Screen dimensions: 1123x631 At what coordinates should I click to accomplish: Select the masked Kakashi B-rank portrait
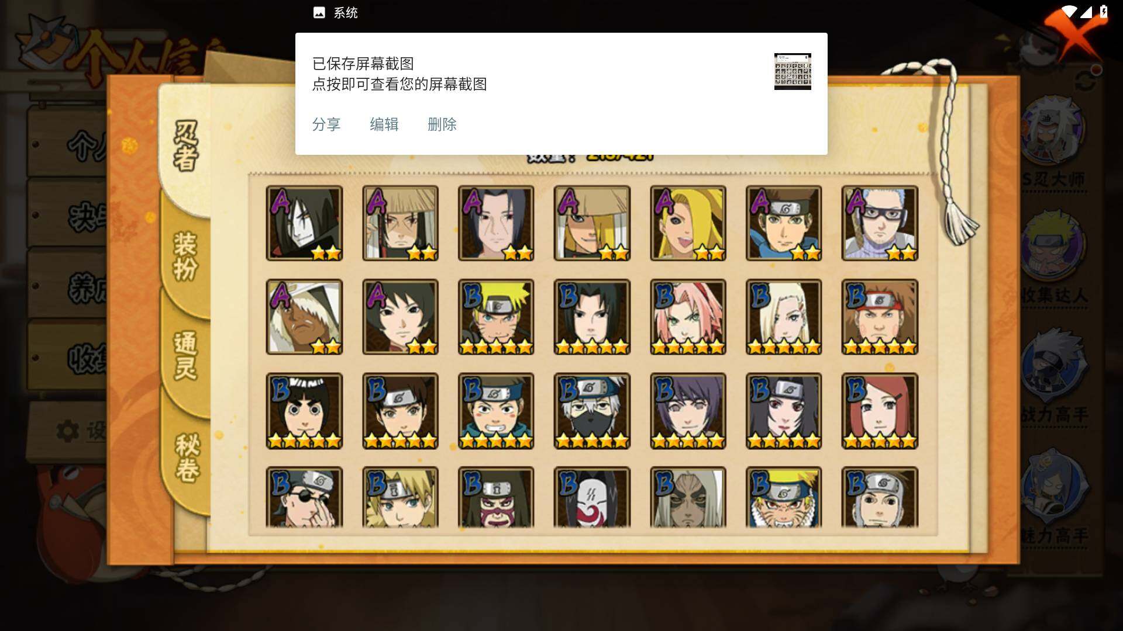pyautogui.click(x=592, y=411)
